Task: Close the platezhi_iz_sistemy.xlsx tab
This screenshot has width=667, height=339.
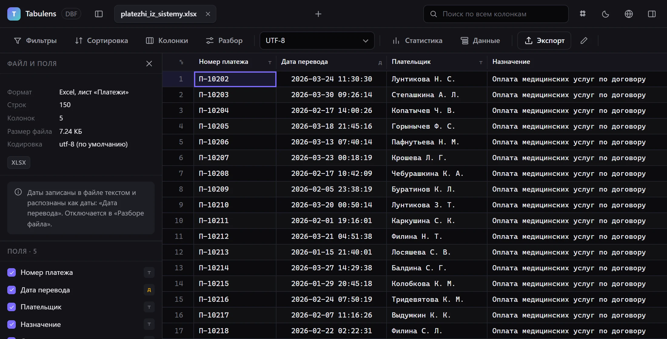Action: point(208,14)
